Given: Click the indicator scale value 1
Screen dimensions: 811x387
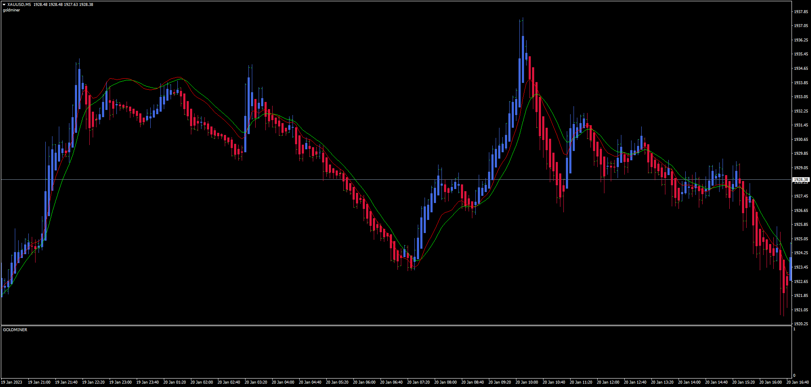Looking at the screenshot, I should (x=794, y=329).
